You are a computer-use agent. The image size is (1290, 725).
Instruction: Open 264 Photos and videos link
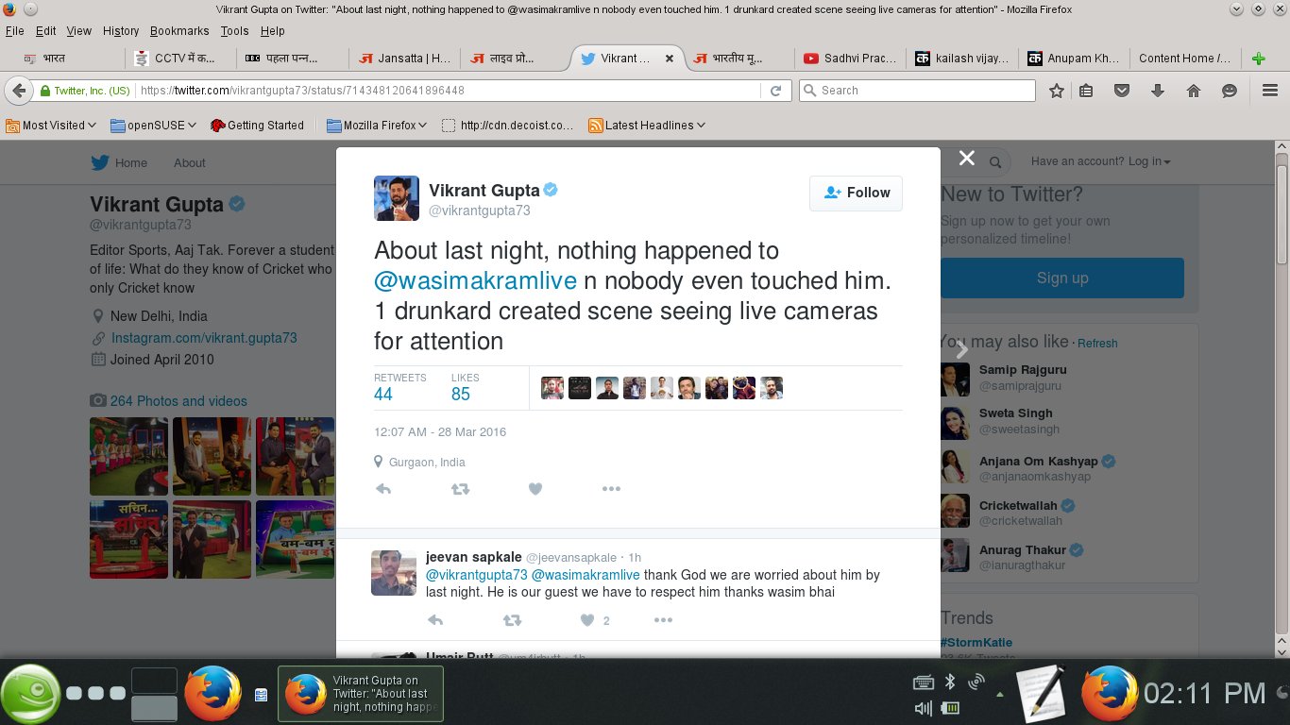(178, 401)
